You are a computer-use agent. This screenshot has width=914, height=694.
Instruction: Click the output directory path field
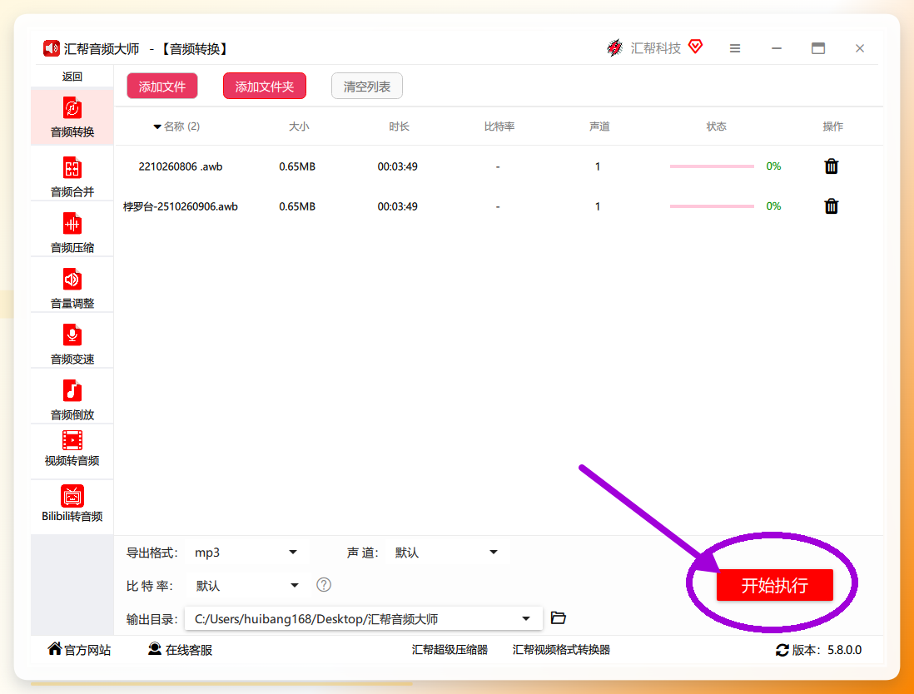tap(364, 619)
